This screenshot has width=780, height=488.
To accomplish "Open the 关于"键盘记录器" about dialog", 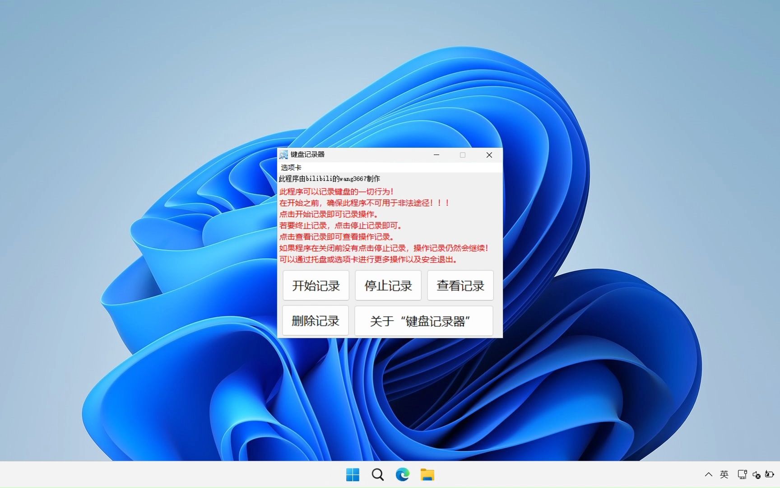I will tap(423, 320).
